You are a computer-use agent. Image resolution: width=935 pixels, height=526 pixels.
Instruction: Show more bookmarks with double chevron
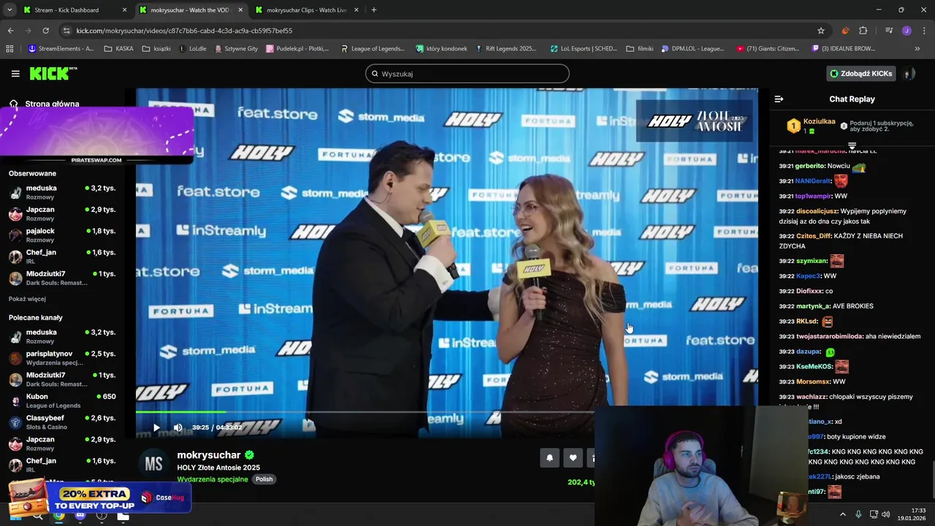coord(917,49)
